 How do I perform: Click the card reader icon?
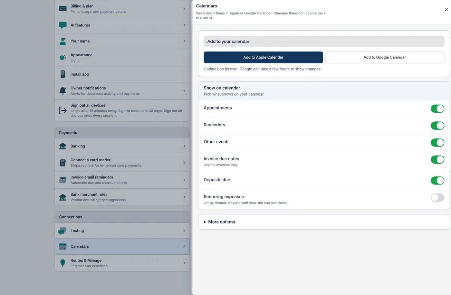[63, 163]
